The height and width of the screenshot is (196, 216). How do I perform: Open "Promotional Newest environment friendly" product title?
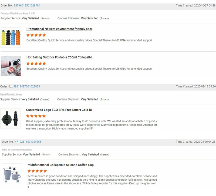tap(60, 29)
